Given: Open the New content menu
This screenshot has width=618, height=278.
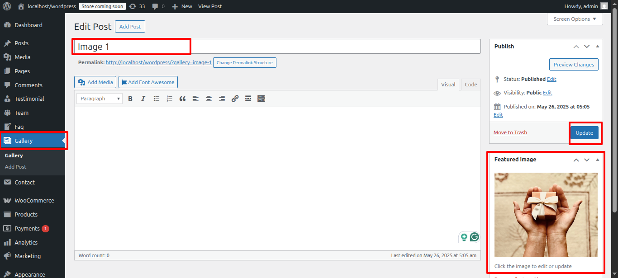Looking at the screenshot, I should tap(182, 6).
